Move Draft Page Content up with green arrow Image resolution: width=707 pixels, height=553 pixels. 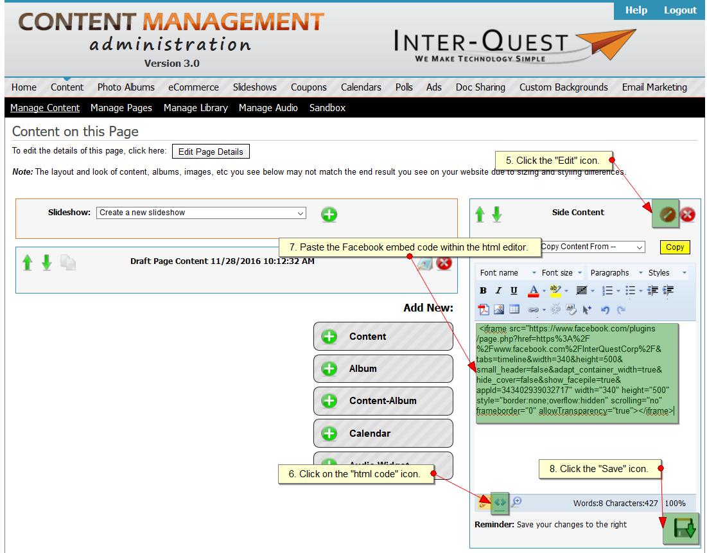[x=27, y=263]
